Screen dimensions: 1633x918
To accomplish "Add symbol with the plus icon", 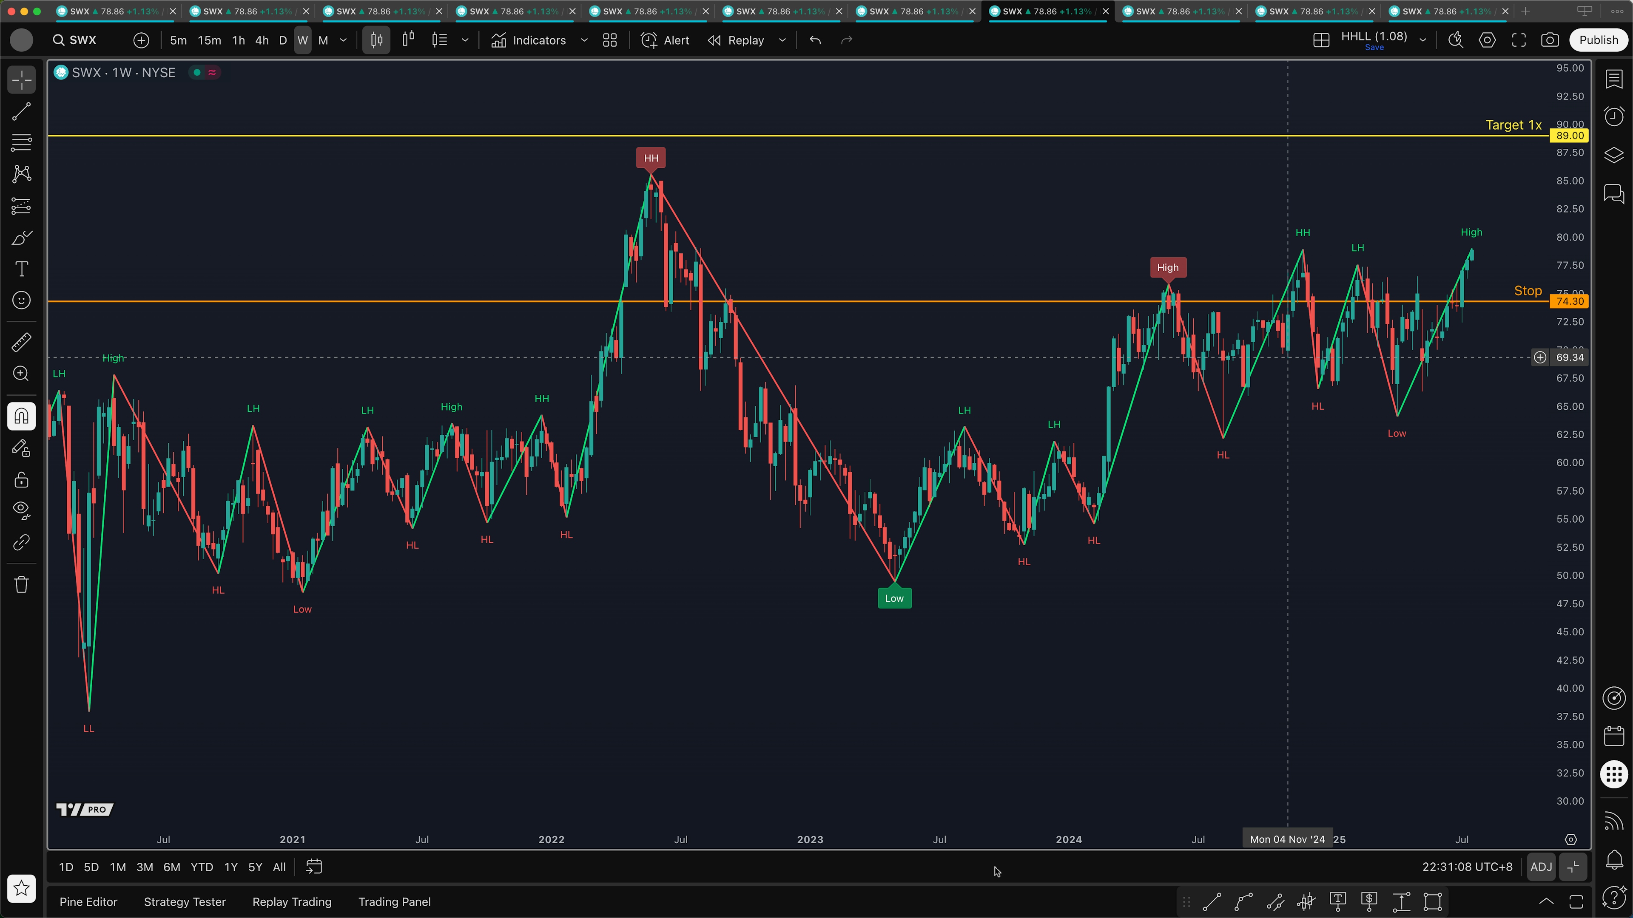I will click(x=141, y=40).
